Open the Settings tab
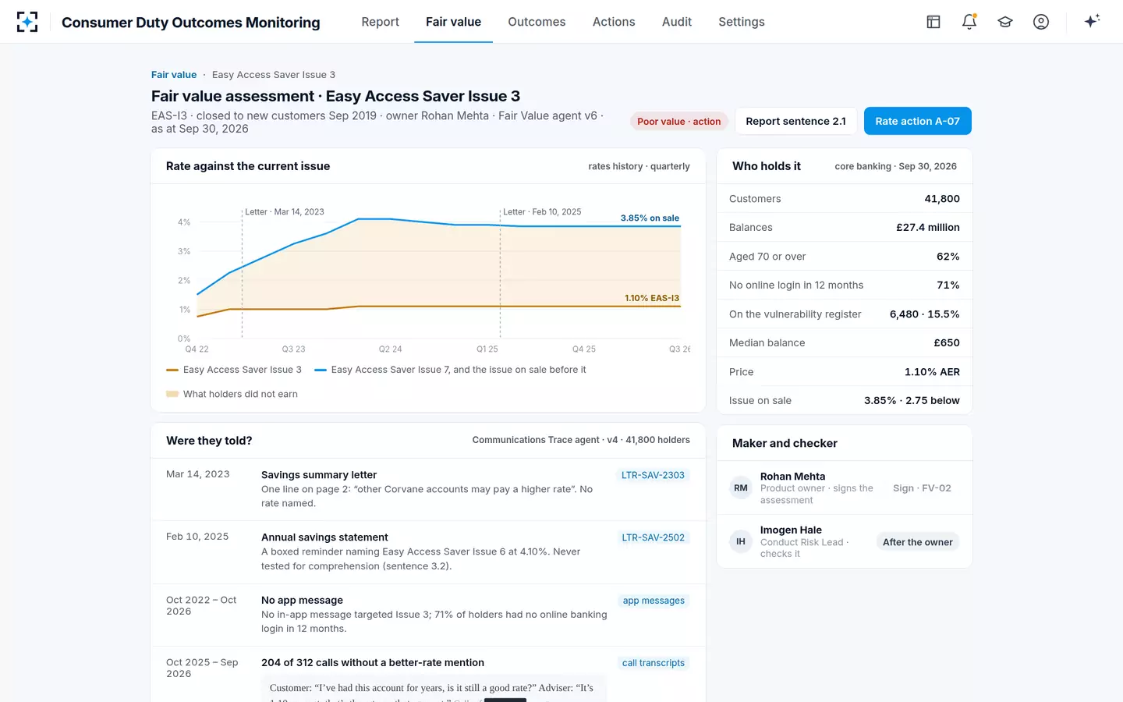Viewport: 1123px width, 702px height. click(742, 22)
